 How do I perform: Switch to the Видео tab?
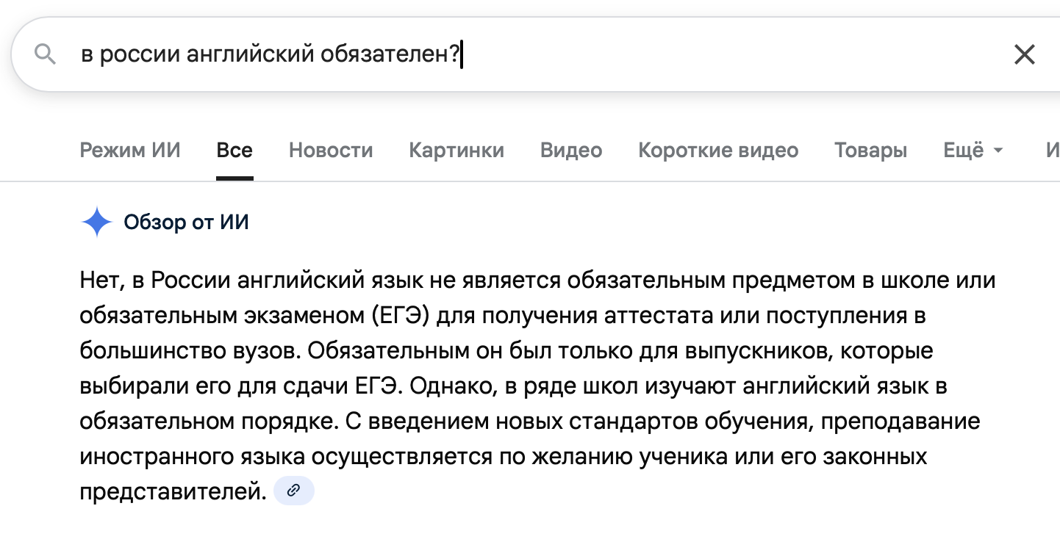pyautogui.click(x=571, y=151)
